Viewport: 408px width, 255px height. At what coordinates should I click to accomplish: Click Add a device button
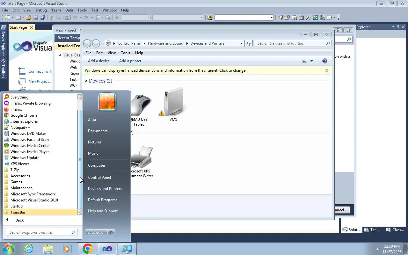(x=99, y=61)
